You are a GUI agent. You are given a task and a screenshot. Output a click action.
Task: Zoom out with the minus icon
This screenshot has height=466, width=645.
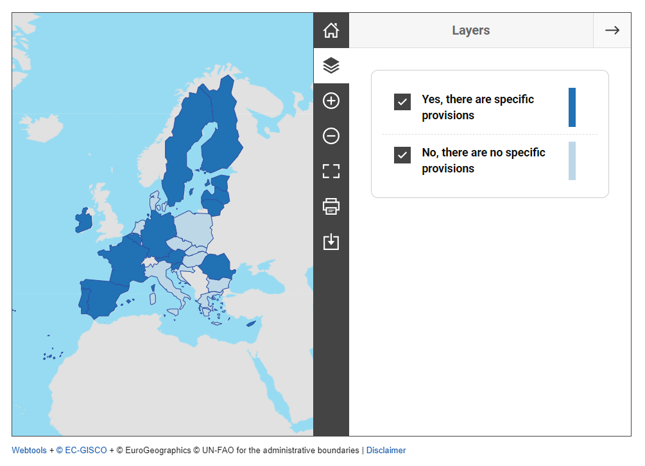pos(331,136)
